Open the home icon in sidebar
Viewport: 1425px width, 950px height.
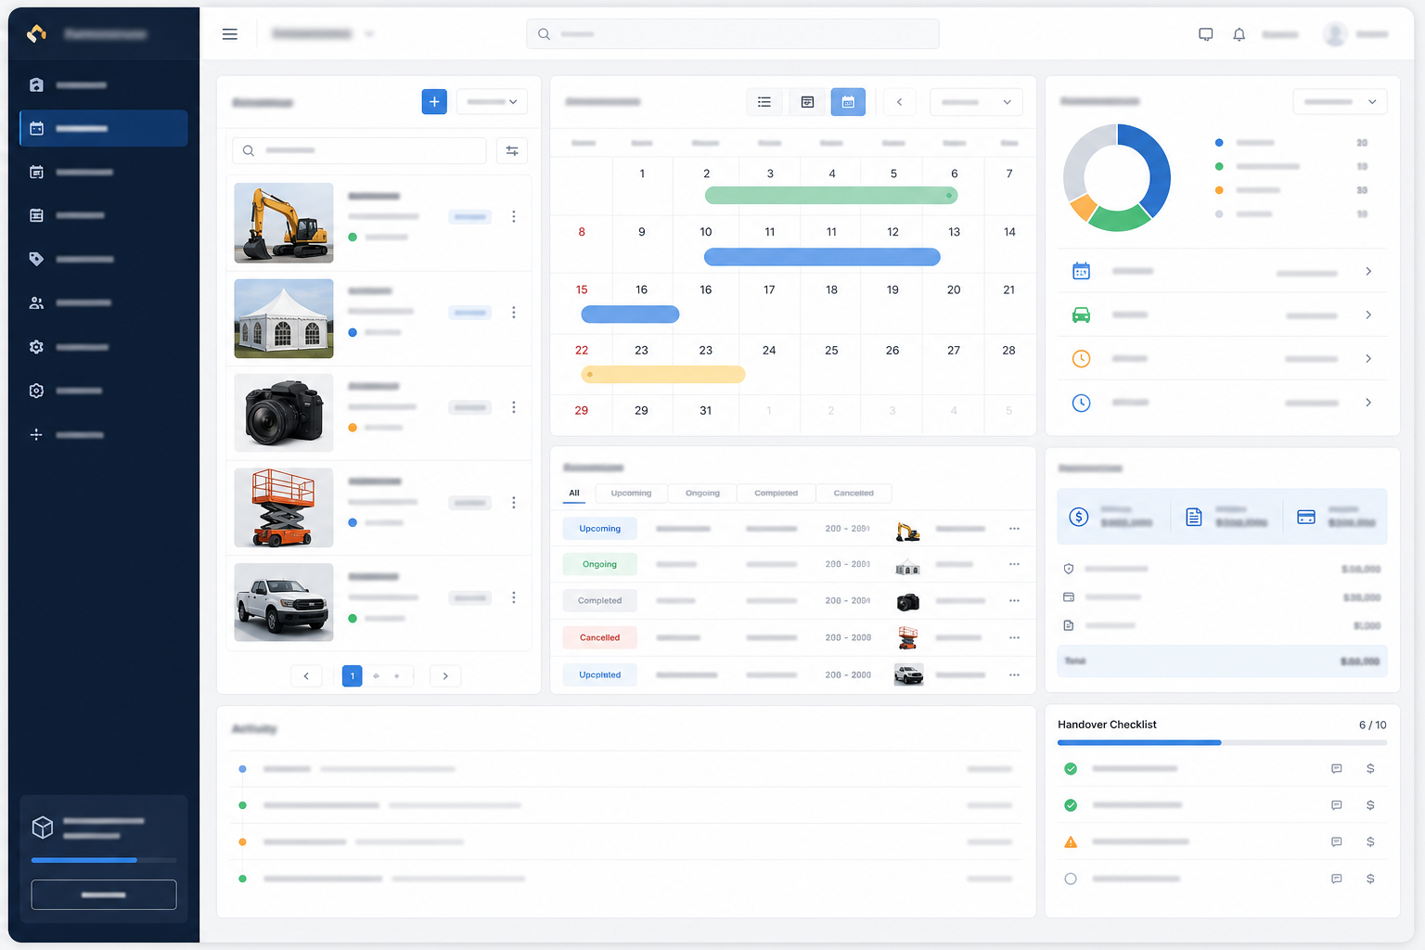(x=36, y=84)
